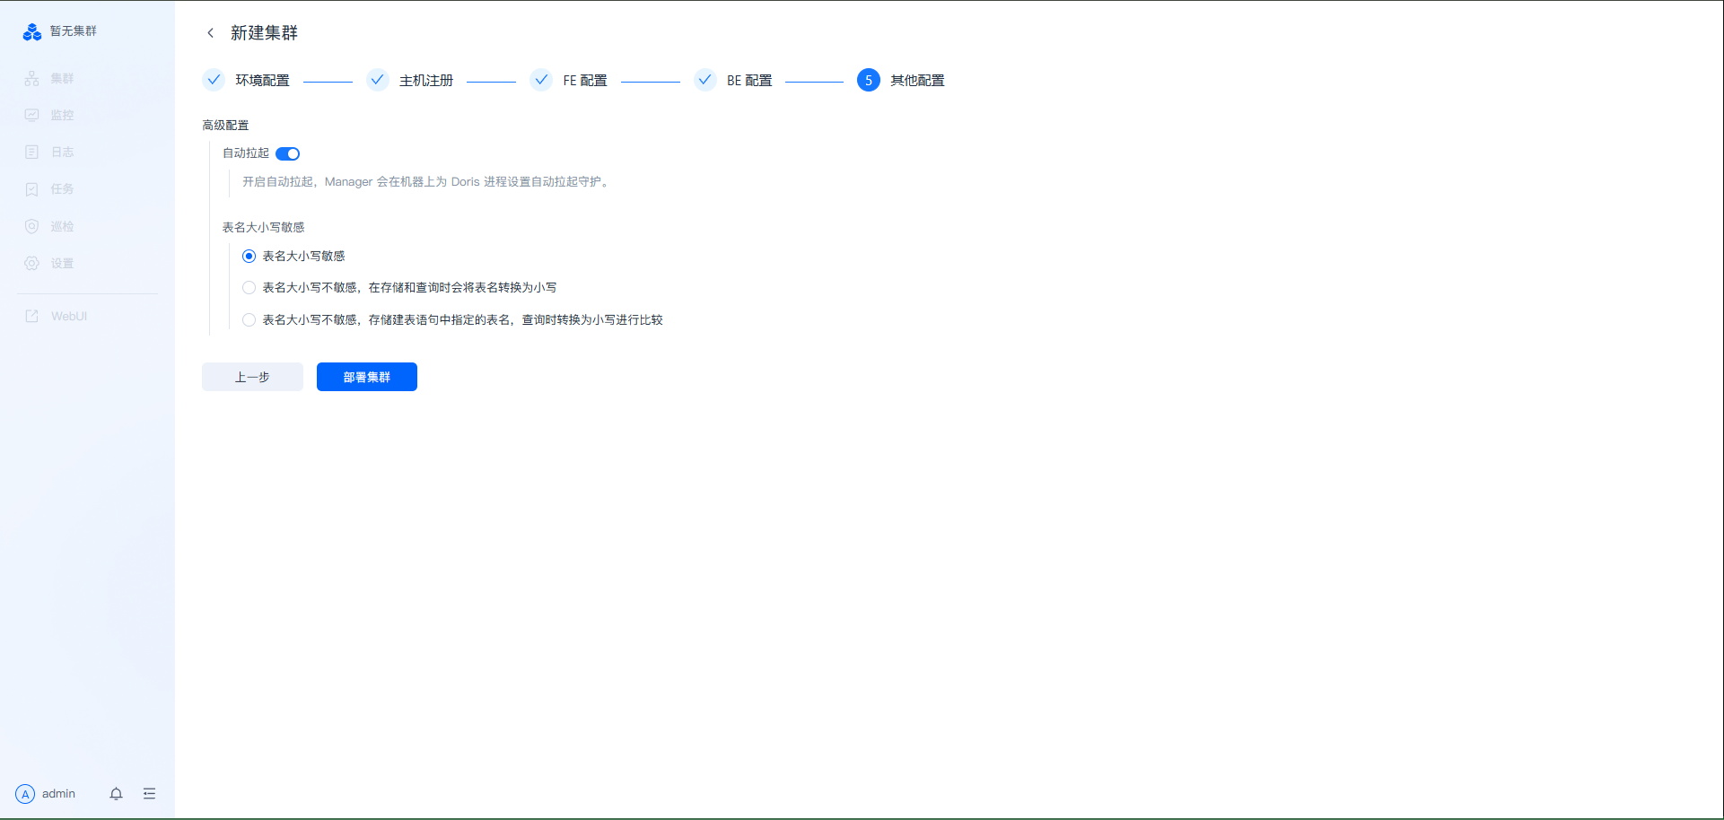Image resolution: width=1724 pixels, height=820 pixels.
Task: Select radio option converting table names to lowercase
Action: [x=249, y=288]
